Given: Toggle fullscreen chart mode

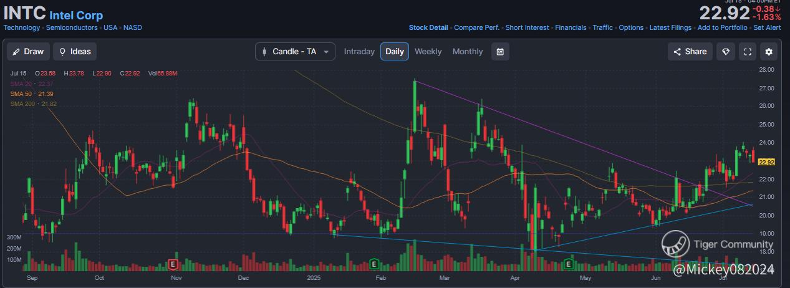Looking at the screenshot, I should click(748, 52).
